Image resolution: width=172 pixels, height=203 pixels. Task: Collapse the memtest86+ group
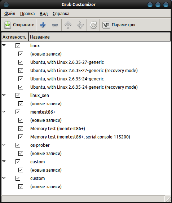pyautogui.click(x=4, y=112)
